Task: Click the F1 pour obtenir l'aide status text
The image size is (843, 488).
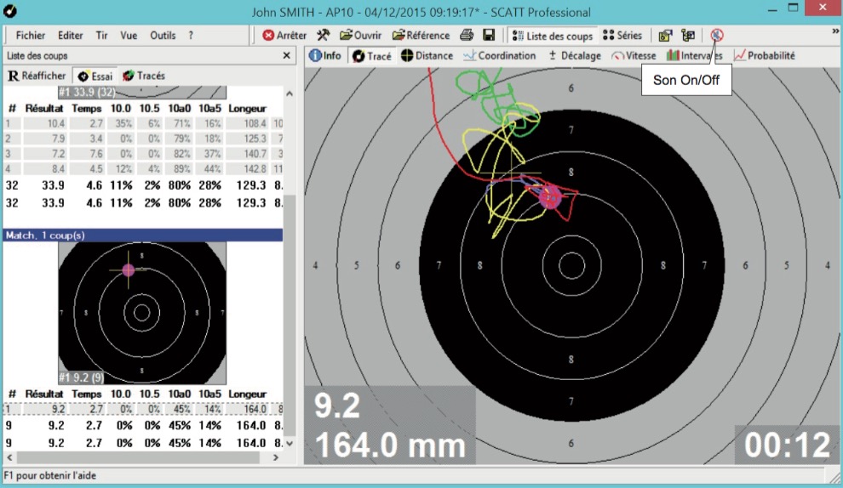Action: click(x=50, y=475)
